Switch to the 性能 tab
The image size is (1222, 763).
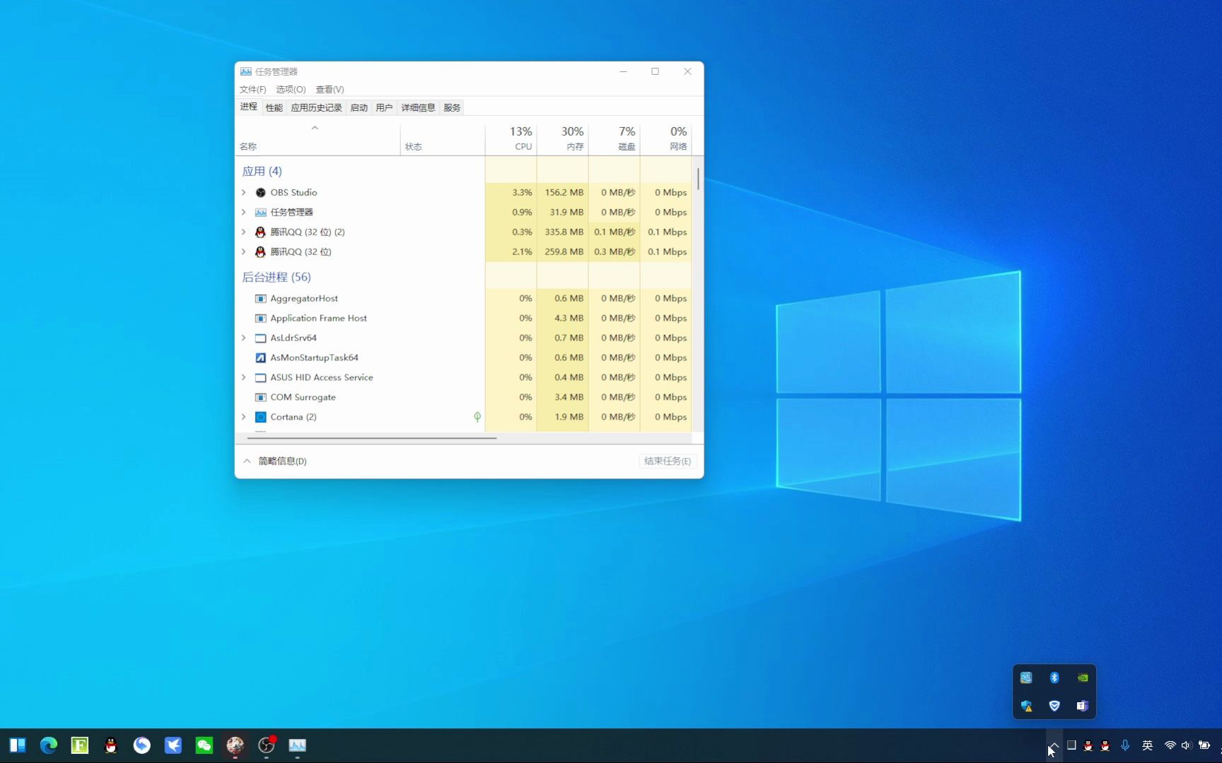coord(274,107)
